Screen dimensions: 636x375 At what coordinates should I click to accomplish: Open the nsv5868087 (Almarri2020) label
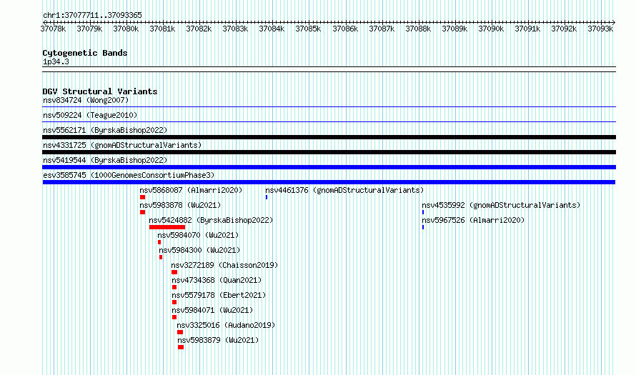[x=191, y=190]
